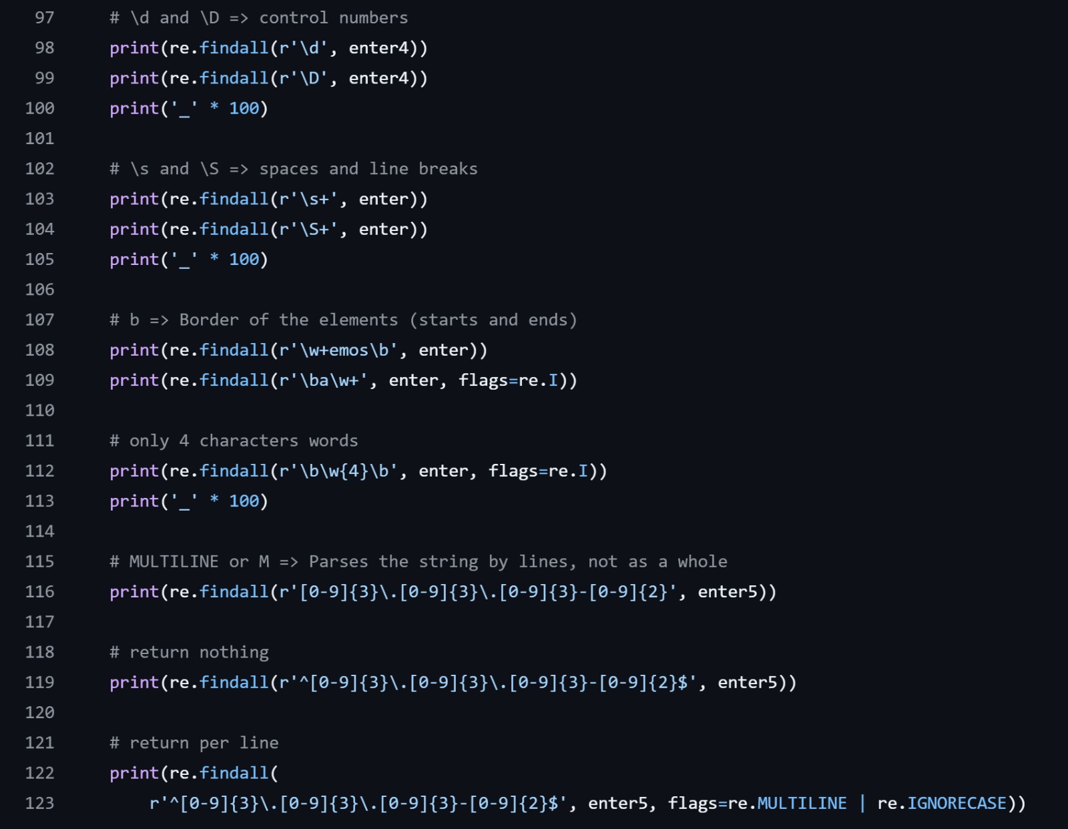Viewport: 1068px width, 829px height.
Task: Select line number 100 in the gutter
Action: (39, 108)
